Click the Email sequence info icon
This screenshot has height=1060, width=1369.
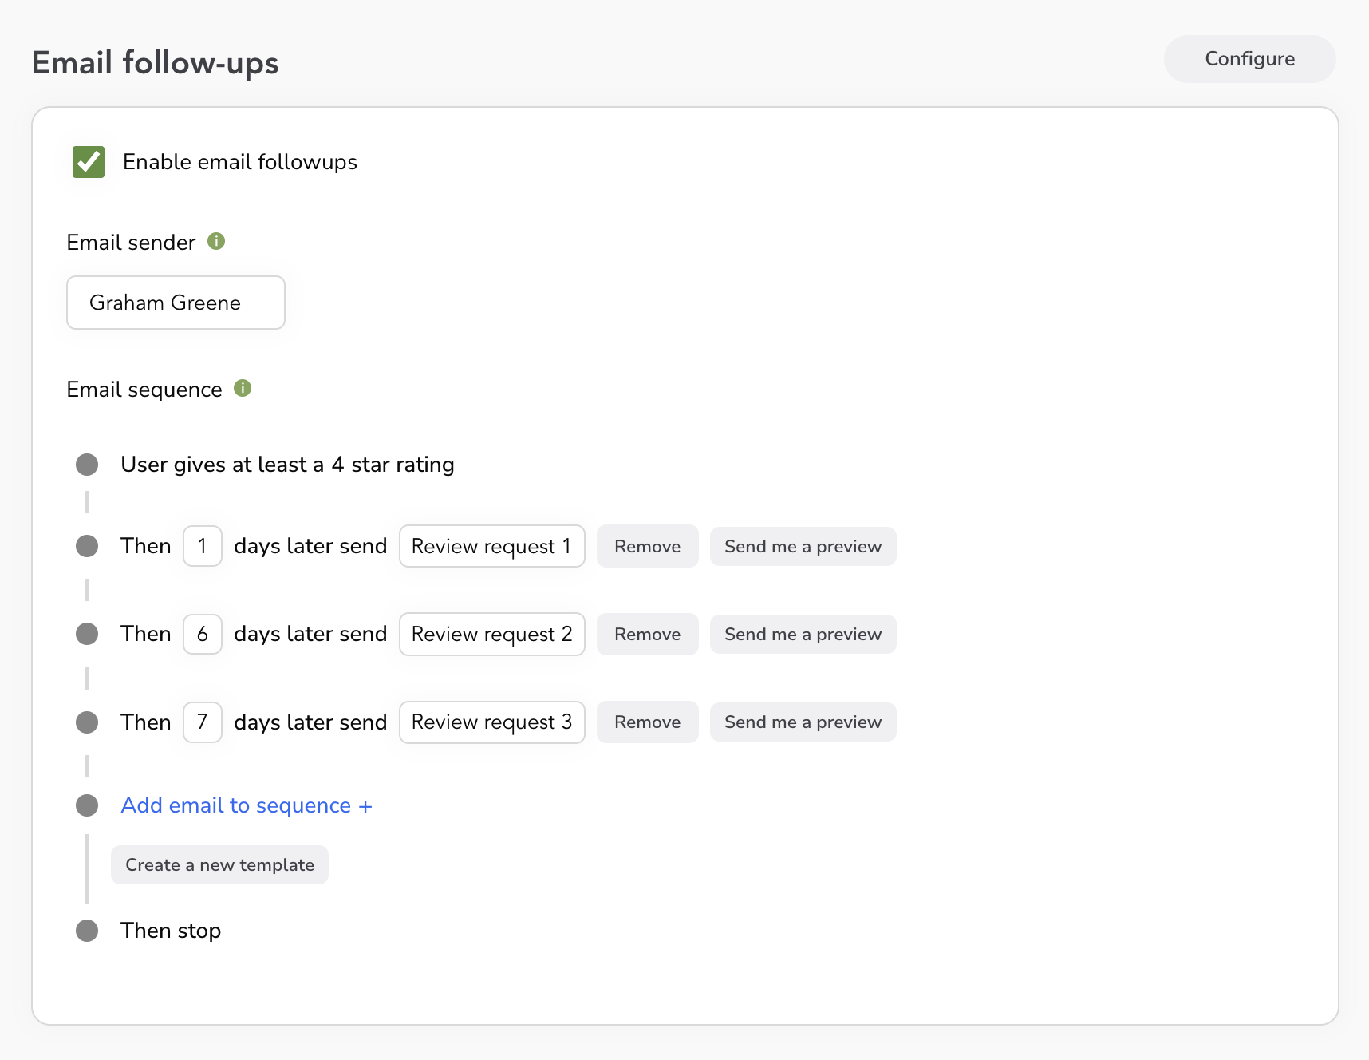[244, 388]
